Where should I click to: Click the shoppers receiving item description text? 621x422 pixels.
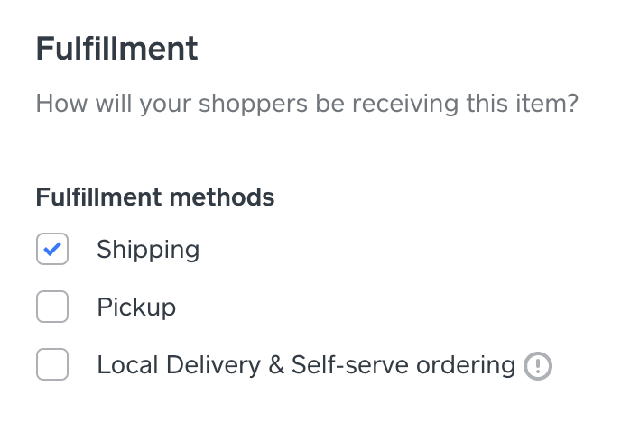point(306,104)
